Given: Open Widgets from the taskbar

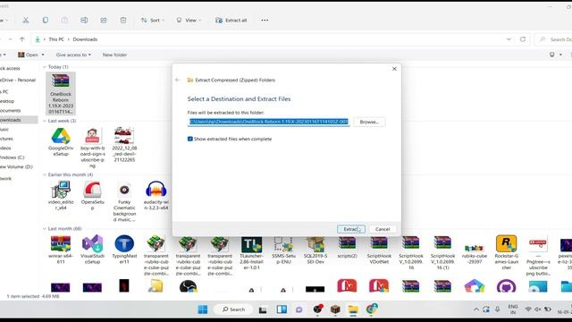Looking at the screenshot, I should [282, 309].
